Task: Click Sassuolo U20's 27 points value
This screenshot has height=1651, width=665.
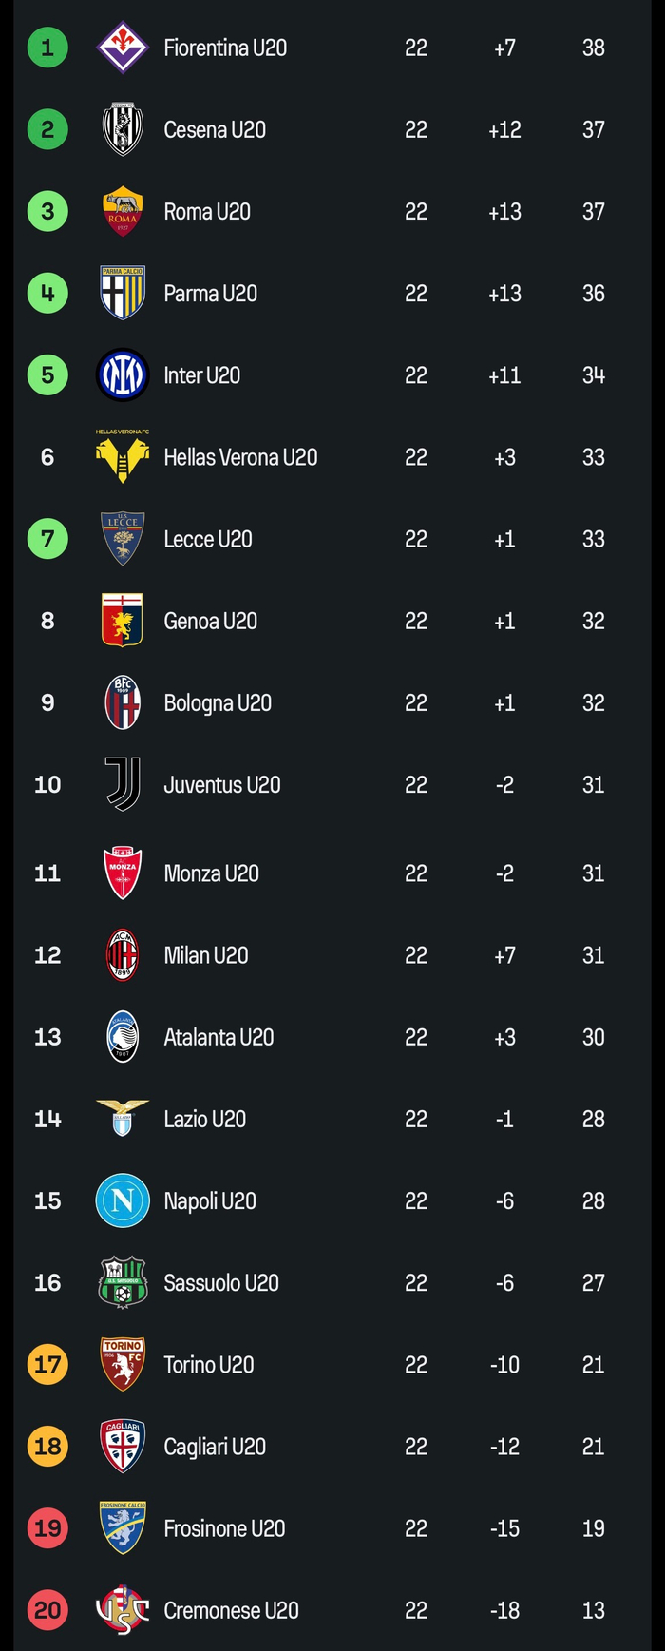Action: [593, 1283]
